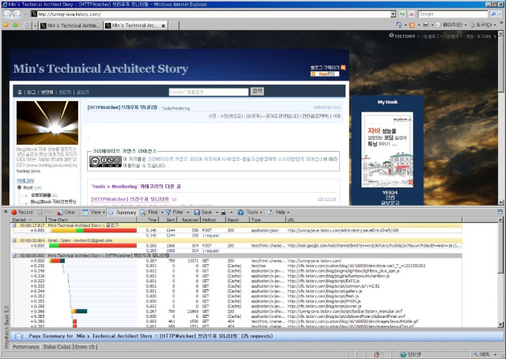Click the IE address bar URL field

211,14
